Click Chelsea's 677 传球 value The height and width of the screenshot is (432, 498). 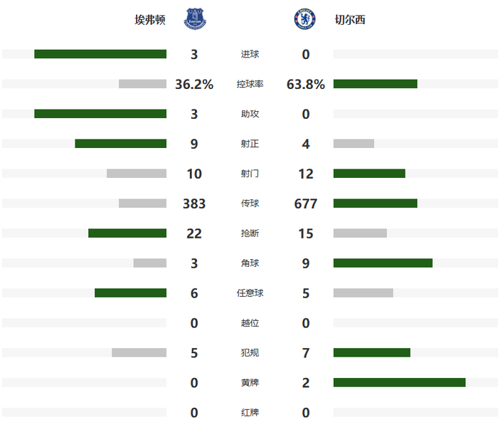click(x=306, y=204)
